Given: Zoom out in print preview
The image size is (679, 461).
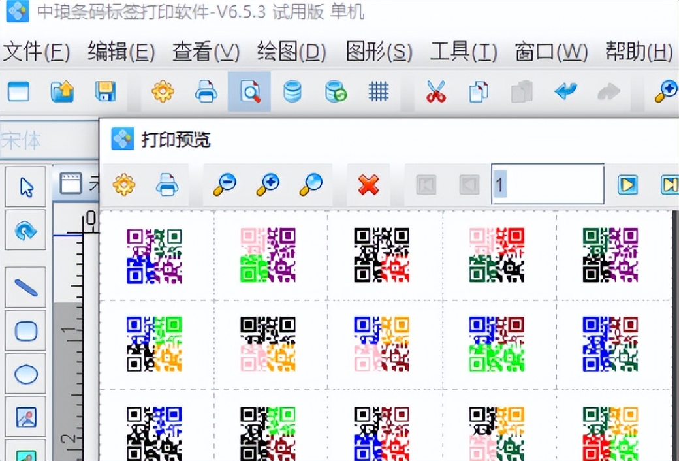Looking at the screenshot, I should point(225,185).
